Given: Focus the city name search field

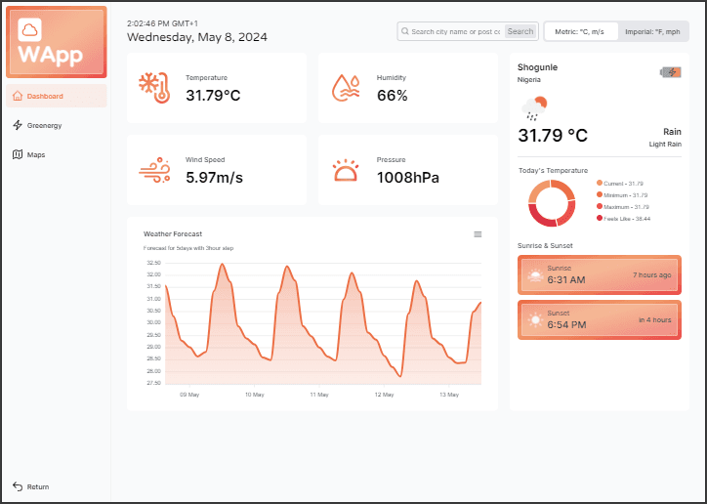Looking at the screenshot, I should point(454,31).
